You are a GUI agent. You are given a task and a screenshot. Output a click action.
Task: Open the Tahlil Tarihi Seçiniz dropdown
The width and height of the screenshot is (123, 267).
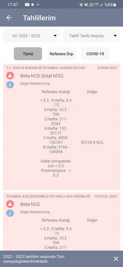coord(92,36)
